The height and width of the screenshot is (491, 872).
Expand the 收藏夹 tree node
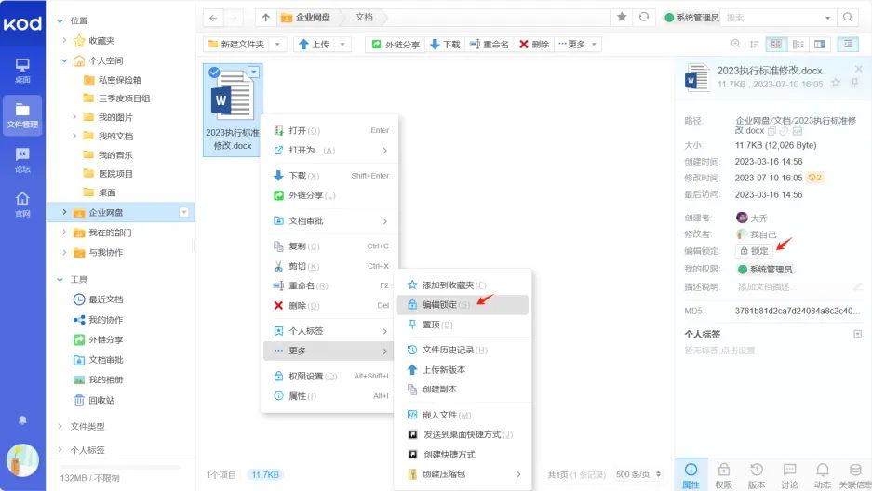pos(64,40)
